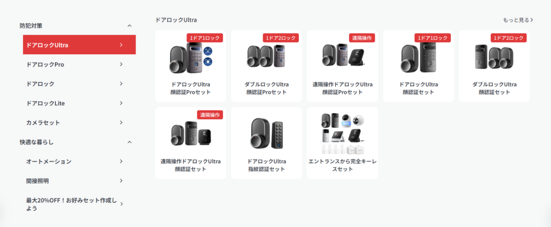Image resolution: width=551 pixels, height=227 pixels.
Task: Open ドアロックUltra 顔認証セット product image
Action: [x=418, y=58]
